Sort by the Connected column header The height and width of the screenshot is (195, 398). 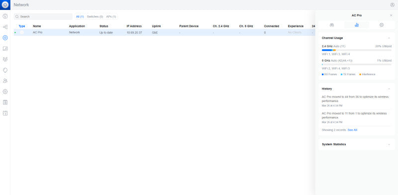(x=271, y=26)
